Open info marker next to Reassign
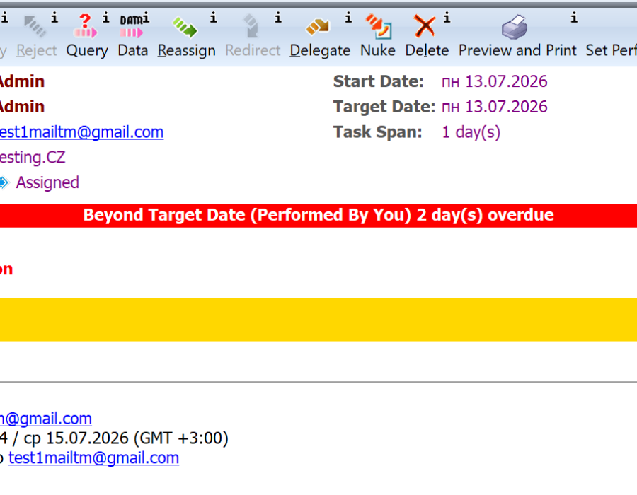Screen dimensions: 637x495 click(213, 18)
